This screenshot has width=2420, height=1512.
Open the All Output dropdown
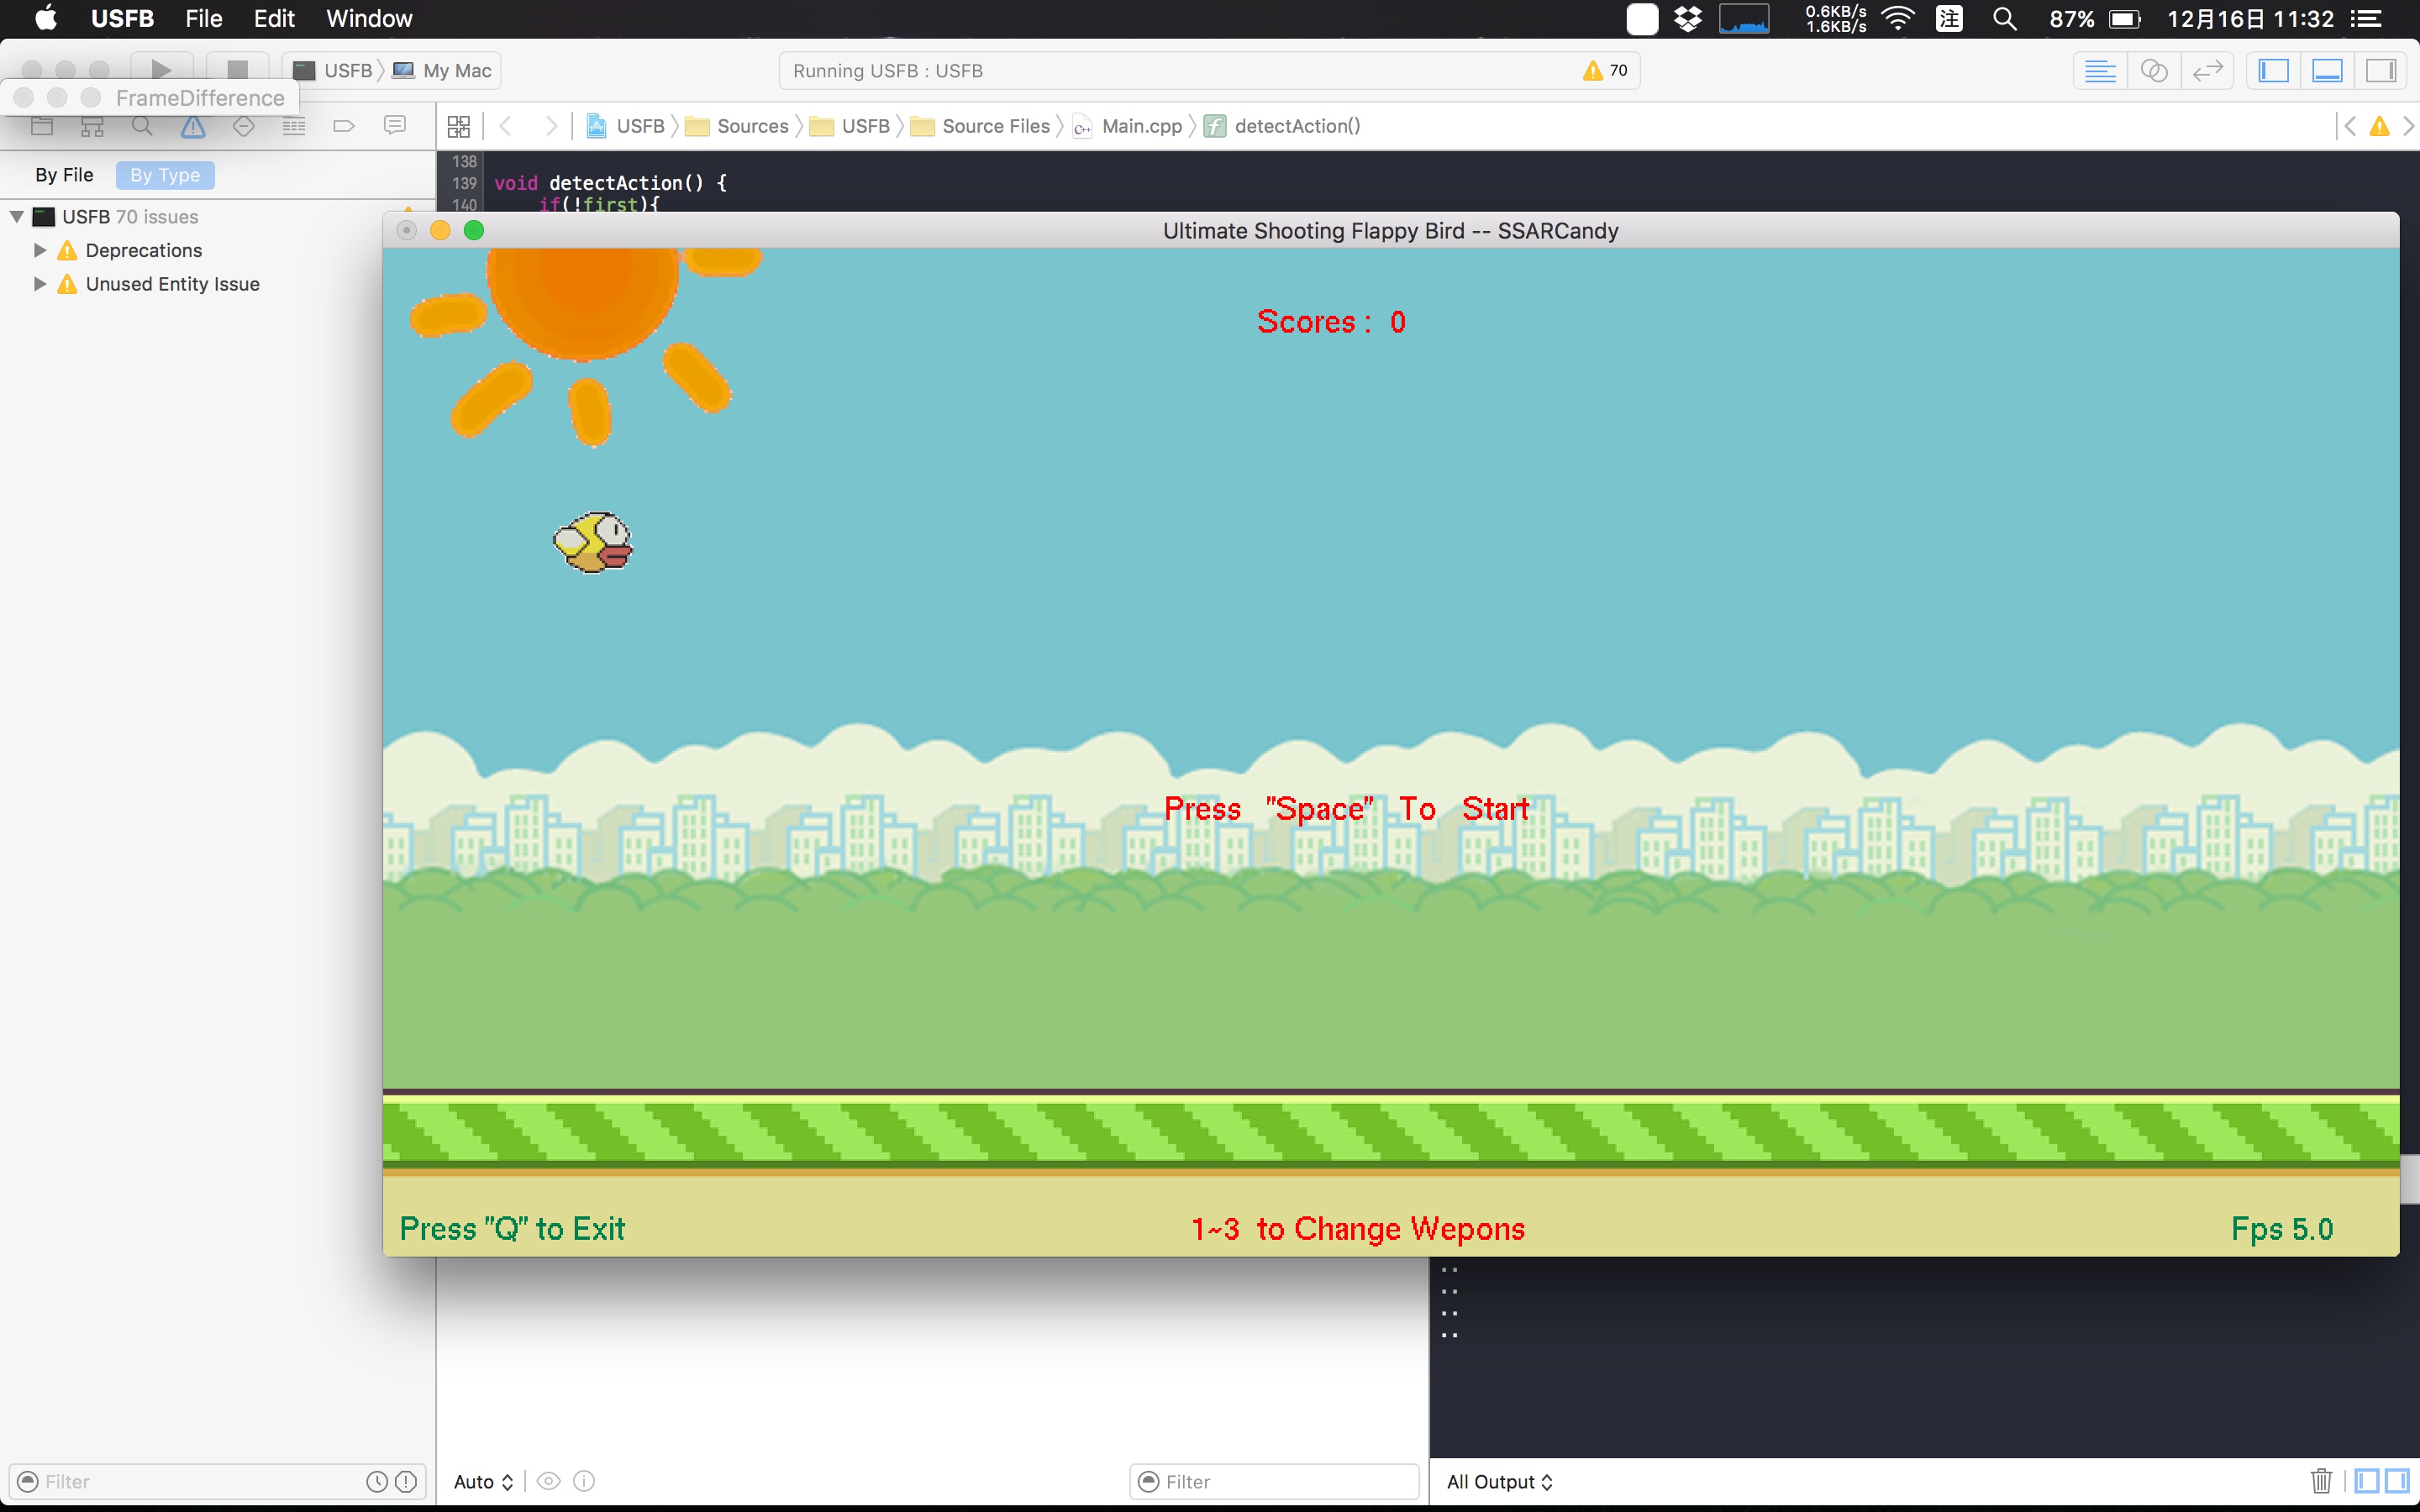click(1499, 1481)
